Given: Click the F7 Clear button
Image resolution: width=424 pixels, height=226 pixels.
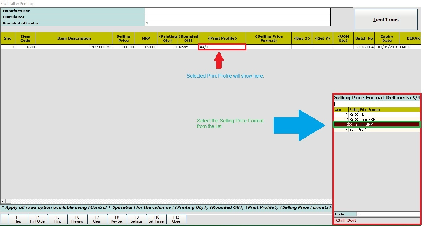Looking at the screenshot, I should coord(97,219).
